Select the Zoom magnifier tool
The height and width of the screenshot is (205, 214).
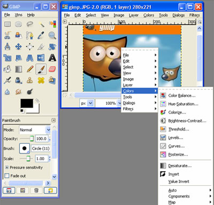52,35
